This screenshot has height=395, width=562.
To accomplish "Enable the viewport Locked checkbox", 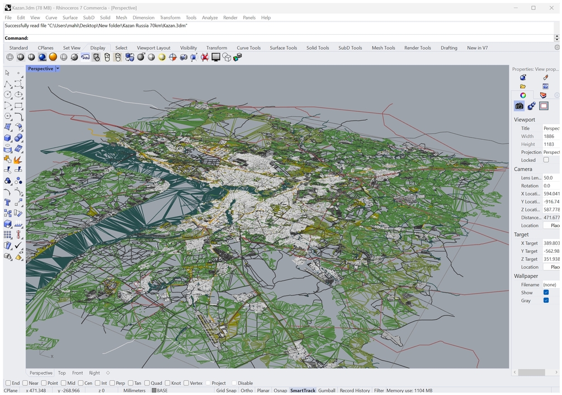I will pyautogui.click(x=546, y=160).
